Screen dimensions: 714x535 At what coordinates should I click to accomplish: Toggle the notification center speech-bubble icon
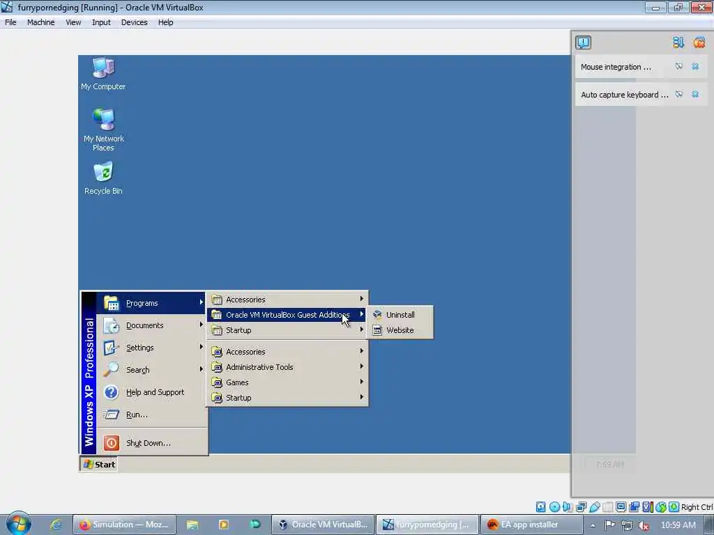(583, 42)
